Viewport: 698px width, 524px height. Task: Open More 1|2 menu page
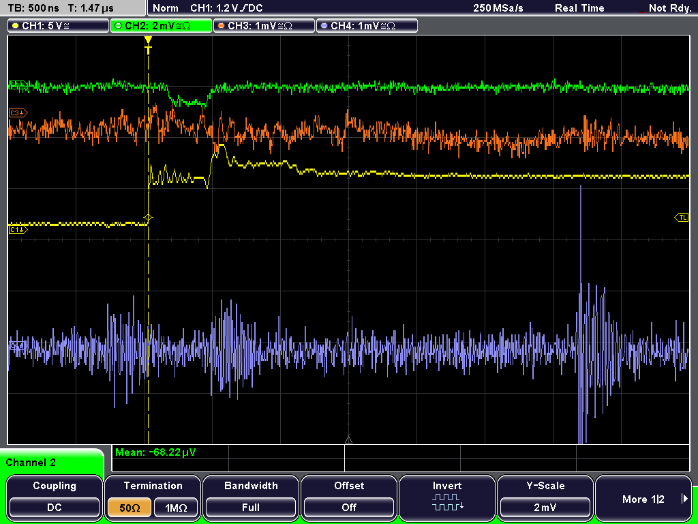tap(643, 497)
